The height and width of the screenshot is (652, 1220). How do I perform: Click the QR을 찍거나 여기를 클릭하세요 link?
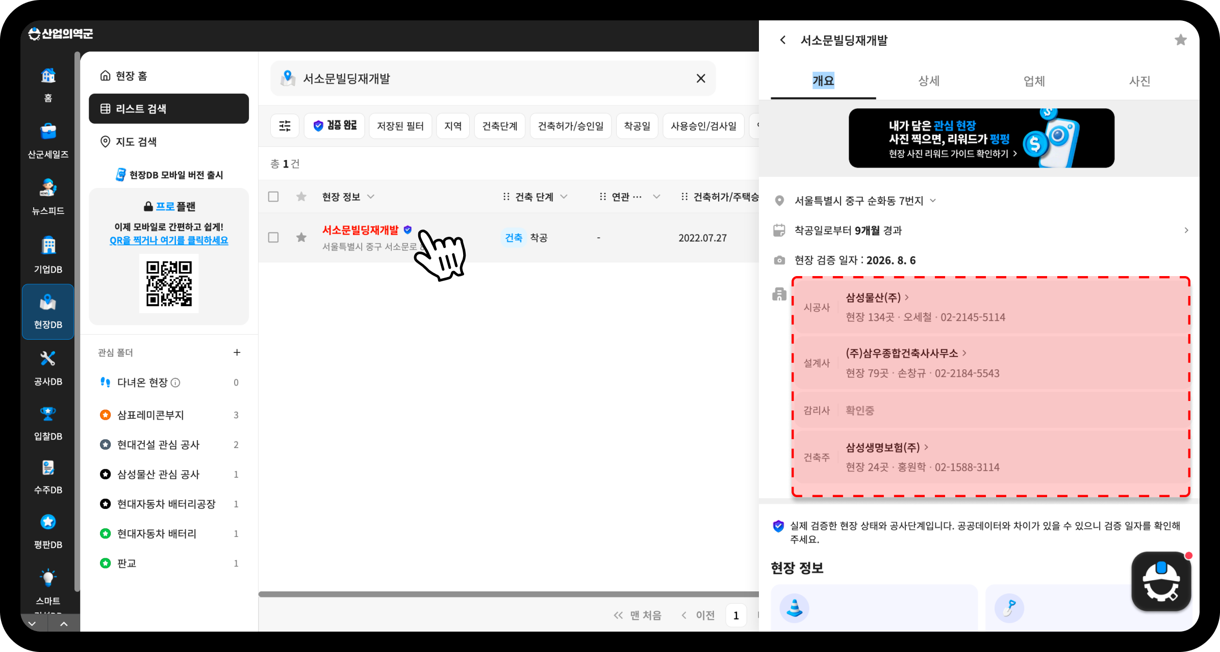coord(169,240)
